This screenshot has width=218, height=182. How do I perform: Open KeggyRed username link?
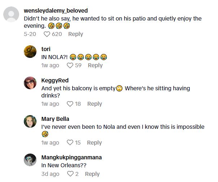pos(55,80)
